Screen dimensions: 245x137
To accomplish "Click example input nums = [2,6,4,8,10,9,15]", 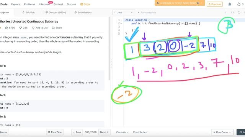I will (23, 75).
